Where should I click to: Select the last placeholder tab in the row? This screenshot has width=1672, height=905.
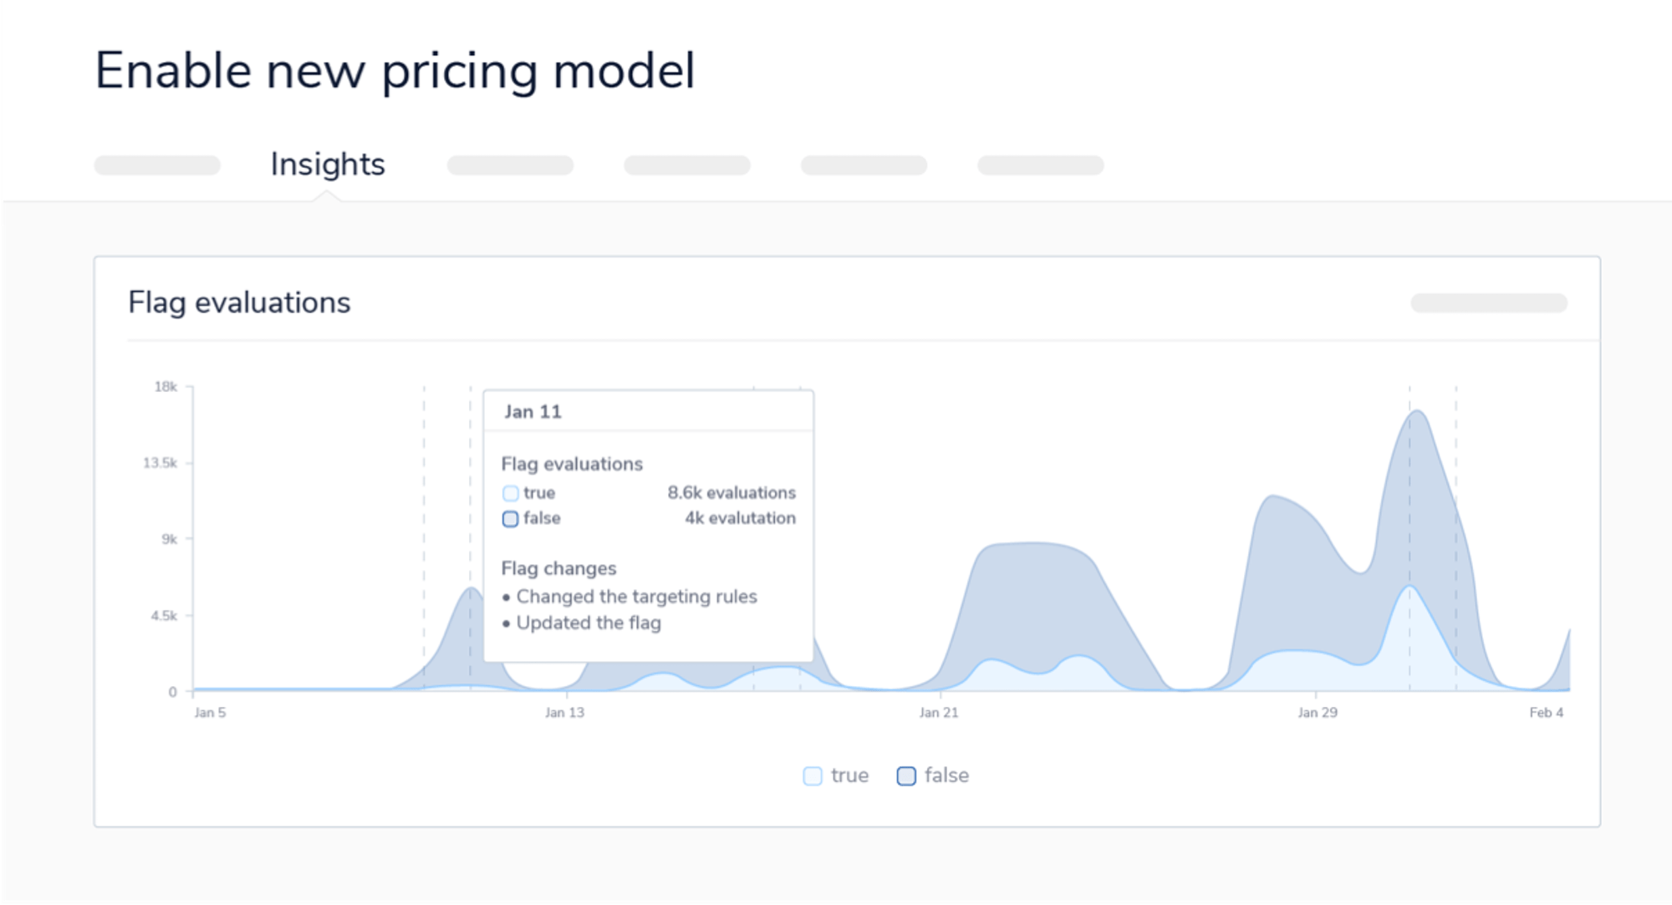point(1040,165)
